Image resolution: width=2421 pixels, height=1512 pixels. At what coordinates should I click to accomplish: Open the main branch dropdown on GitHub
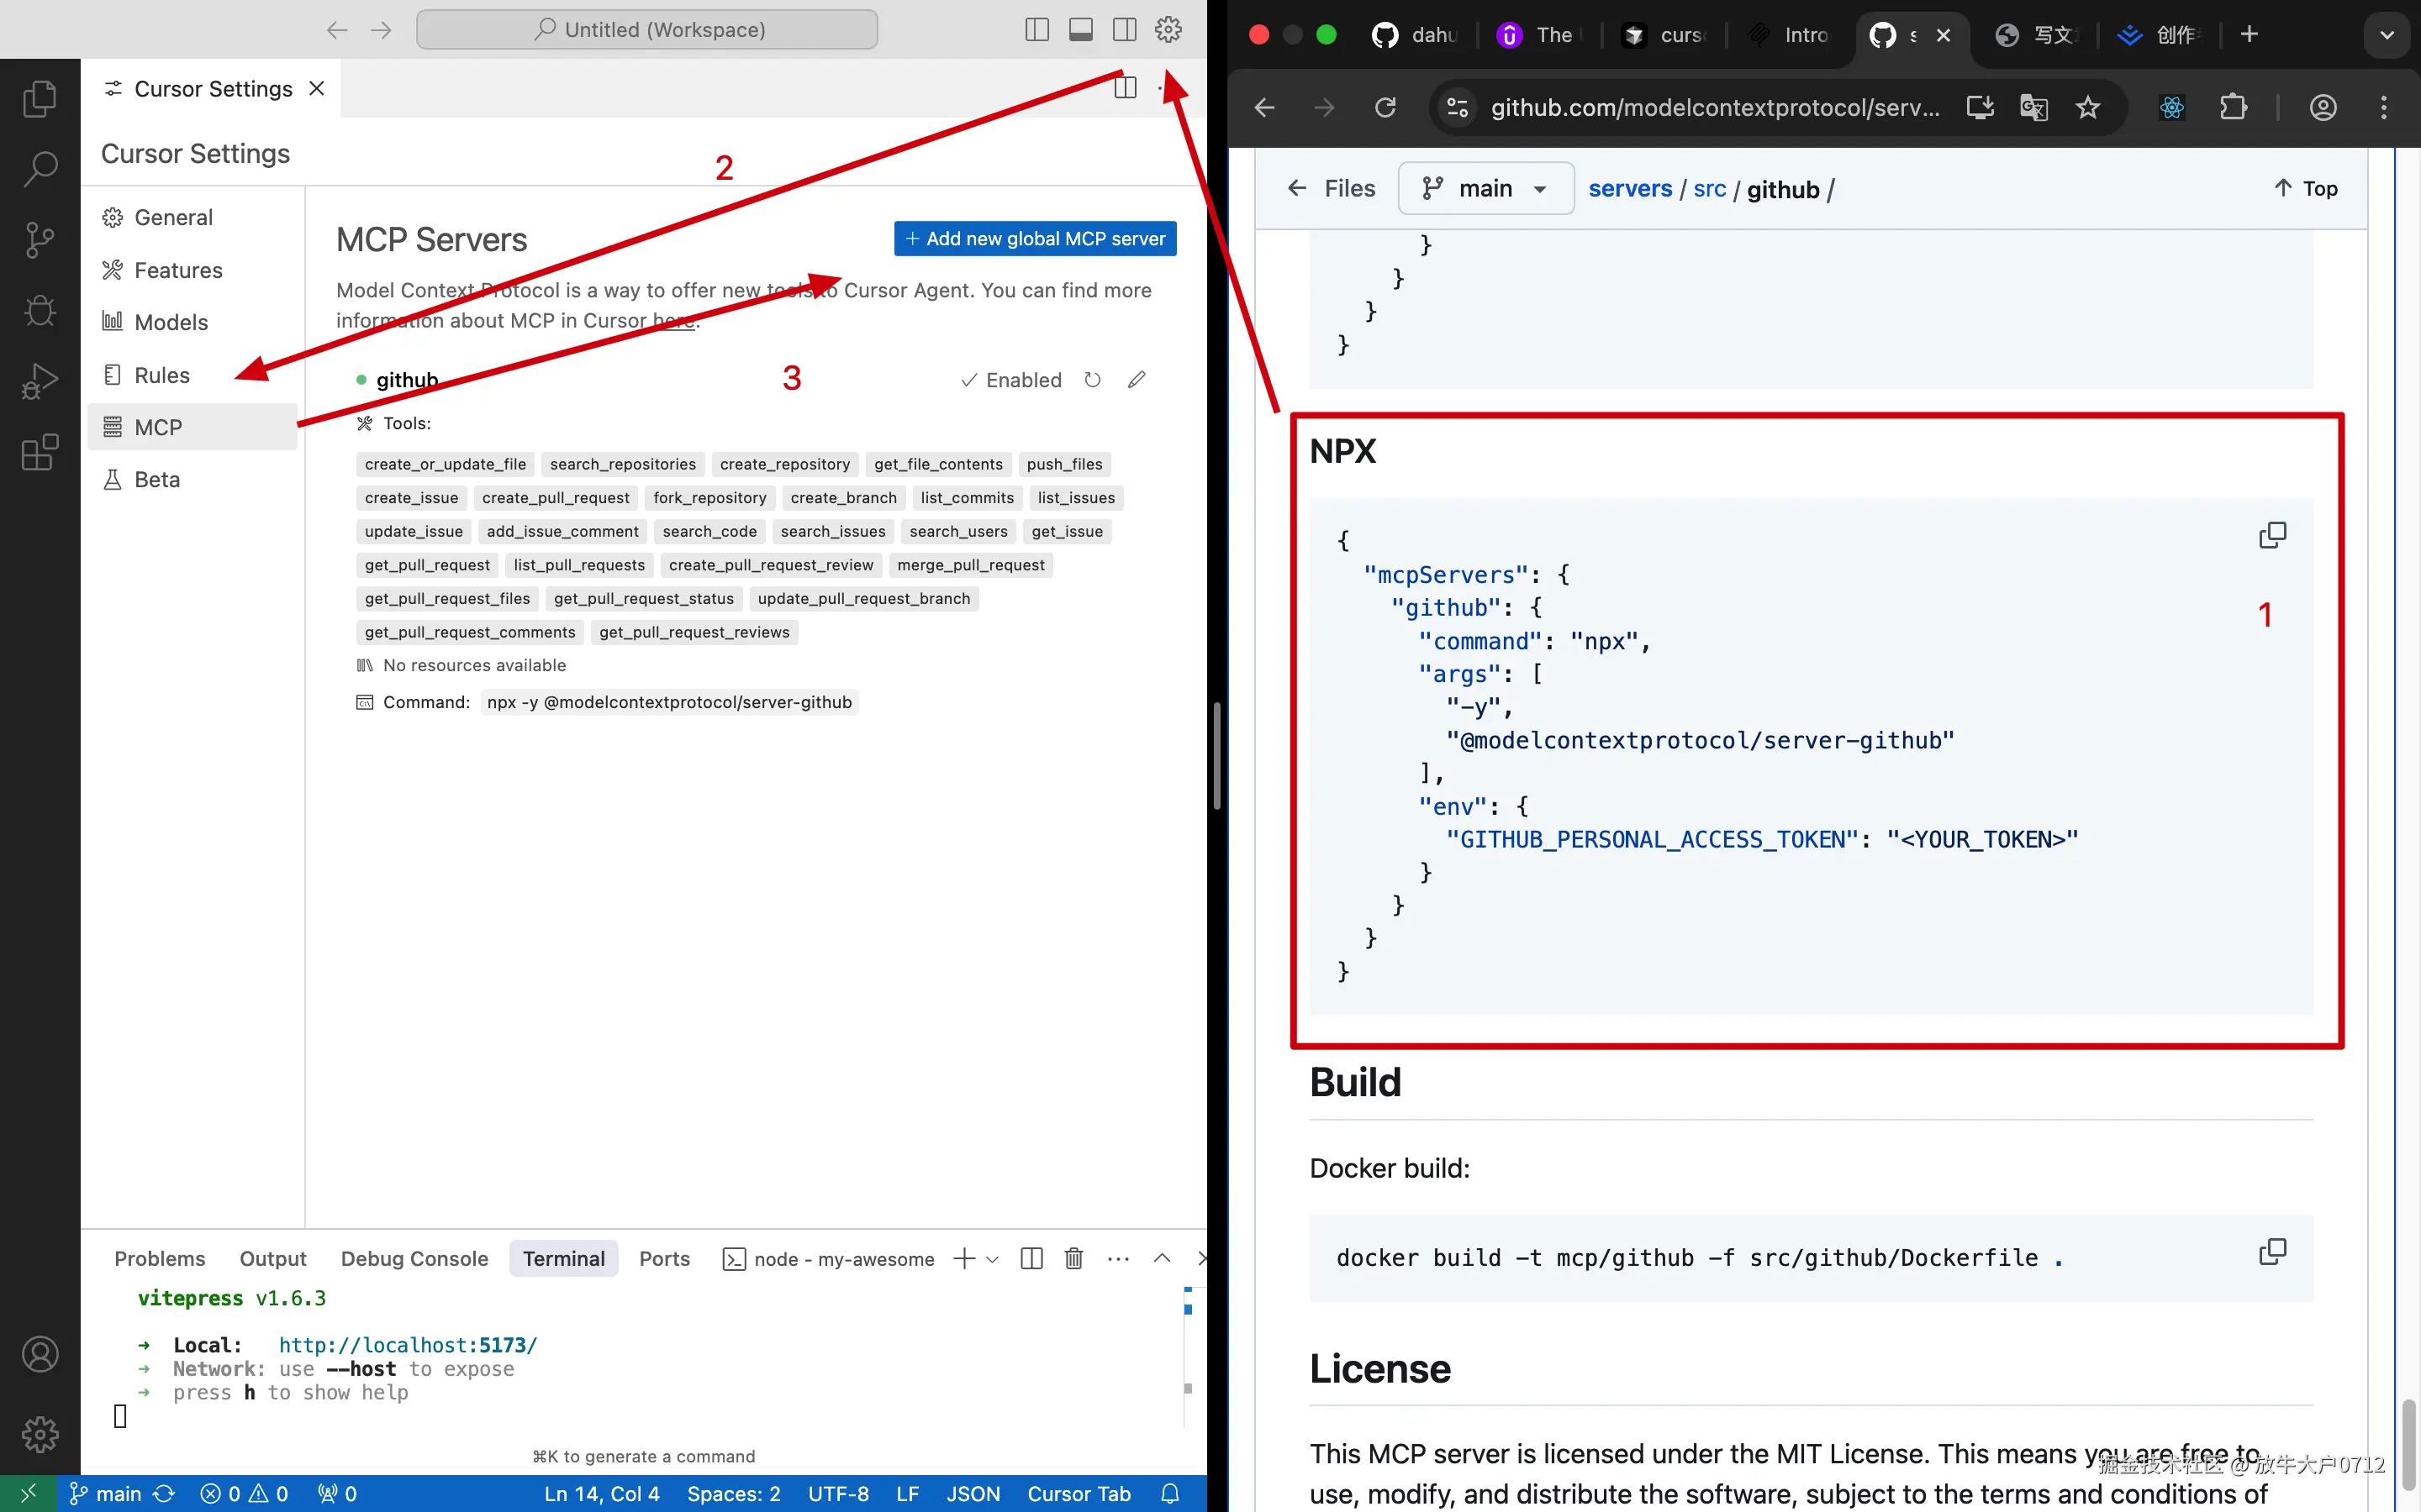[1485, 189]
